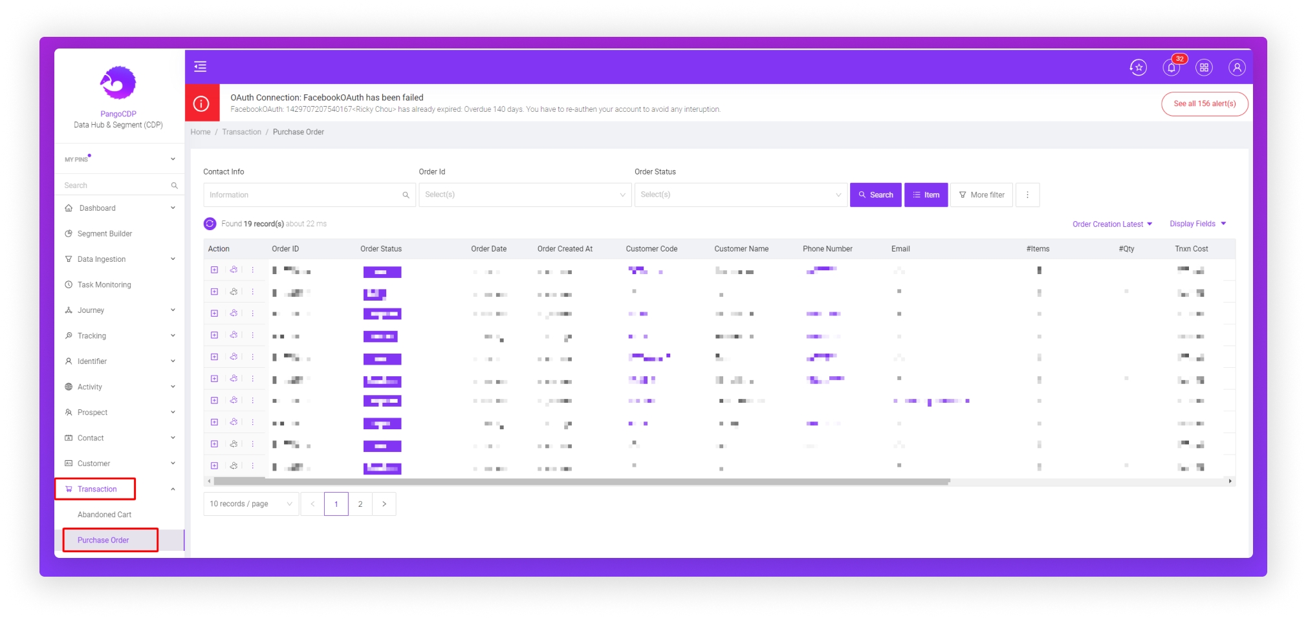This screenshot has width=1308, height=620.
Task: Click the Contact Info information field
Action: (x=303, y=195)
